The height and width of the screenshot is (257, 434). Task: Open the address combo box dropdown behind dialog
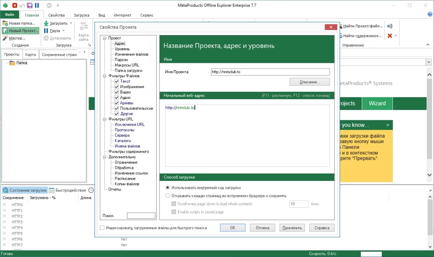pyautogui.click(x=429, y=62)
